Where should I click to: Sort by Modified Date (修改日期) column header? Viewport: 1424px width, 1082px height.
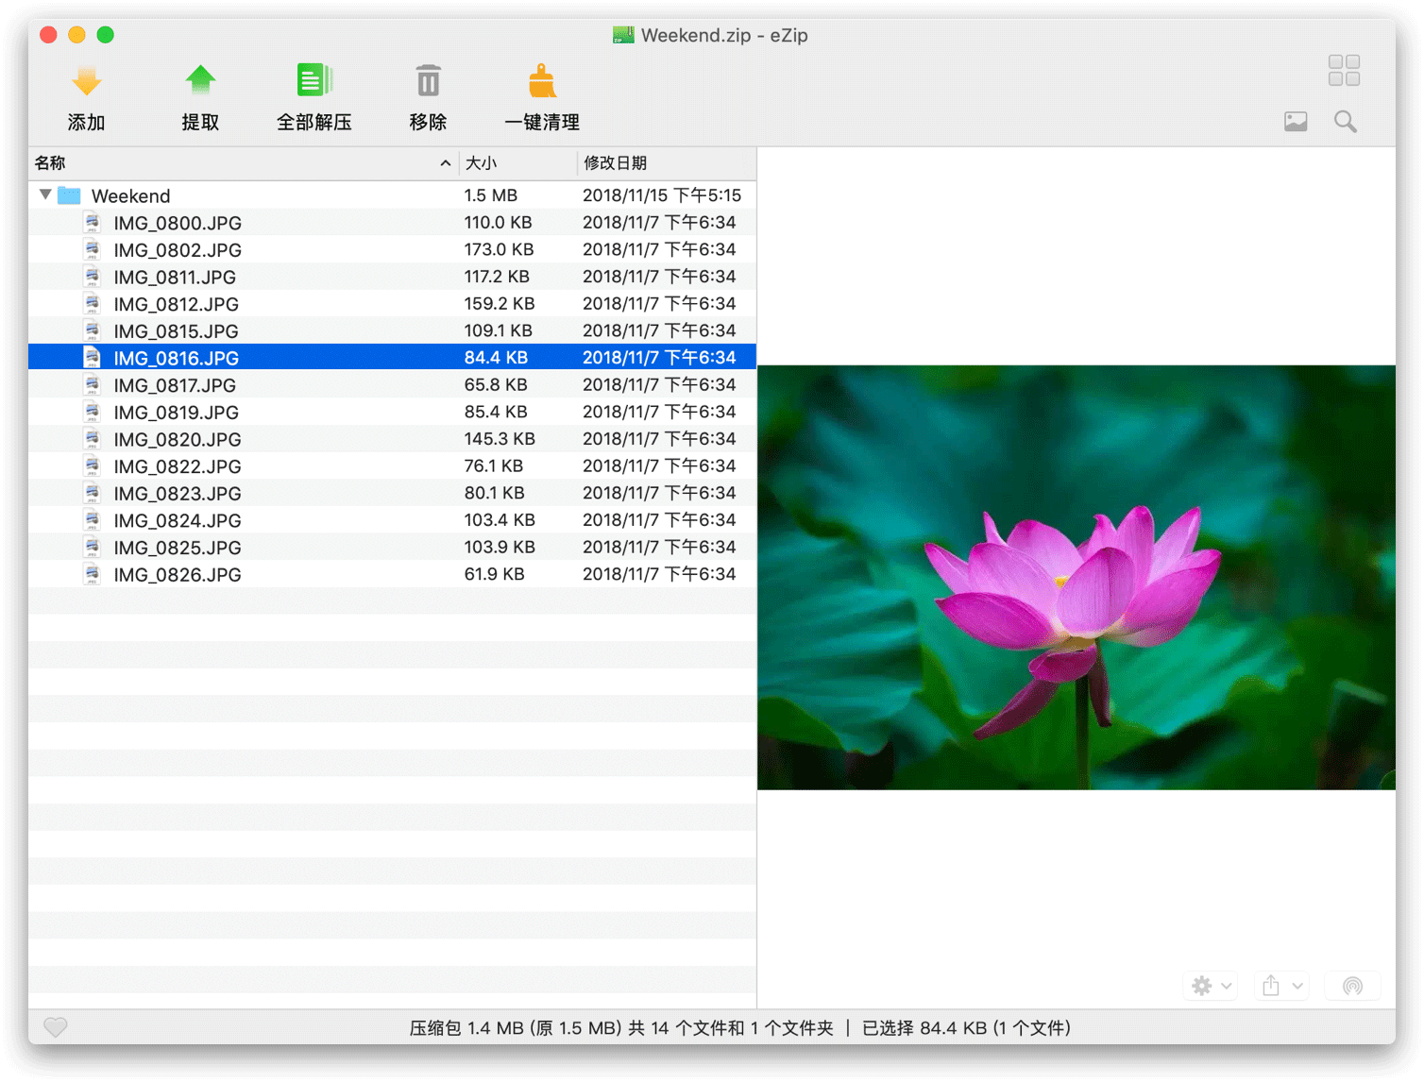pos(616,163)
